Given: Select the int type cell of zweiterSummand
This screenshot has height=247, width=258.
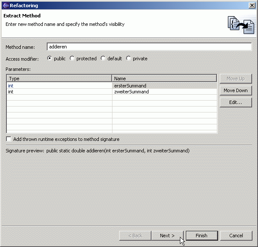Looking at the screenshot, I should coord(59,92).
